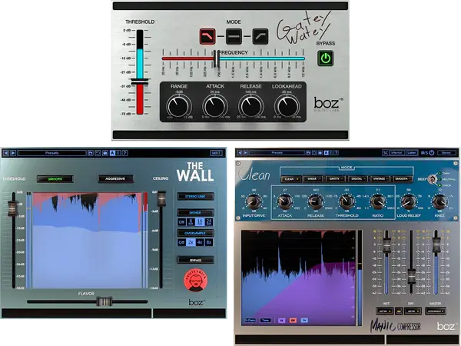This screenshot has width=461, height=346.
Task: Open the Presets dropdown in The Wall
Action: (x=51, y=153)
